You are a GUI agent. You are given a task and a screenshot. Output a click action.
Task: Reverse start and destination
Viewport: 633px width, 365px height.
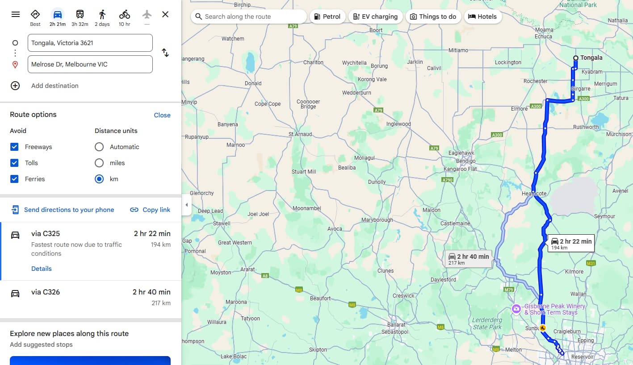[x=165, y=53]
